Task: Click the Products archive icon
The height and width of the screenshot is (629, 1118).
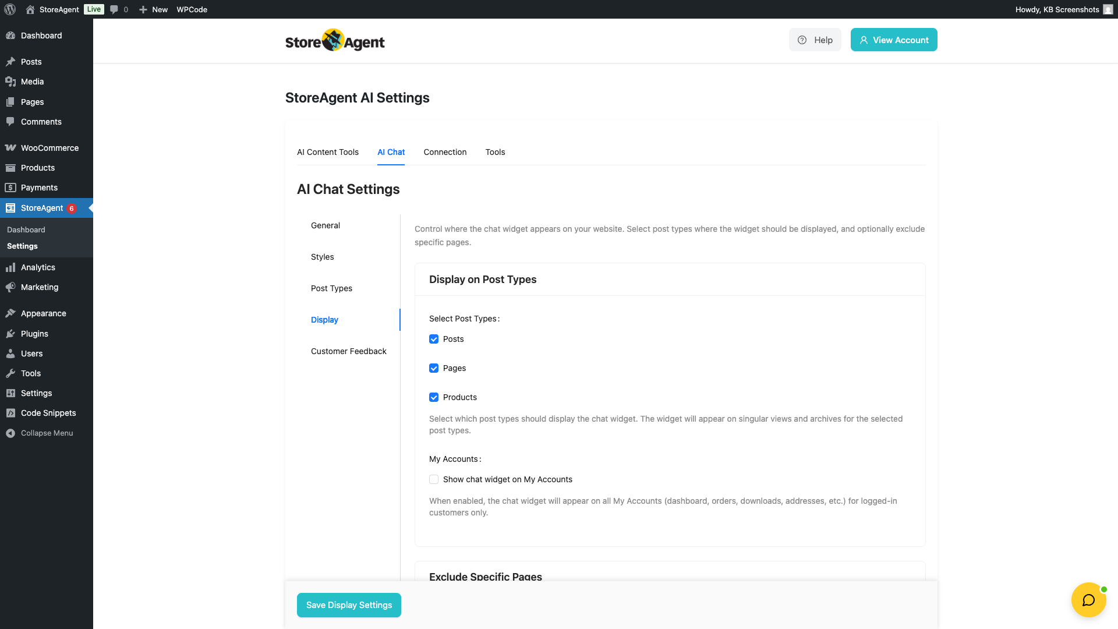Action: pyautogui.click(x=10, y=168)
